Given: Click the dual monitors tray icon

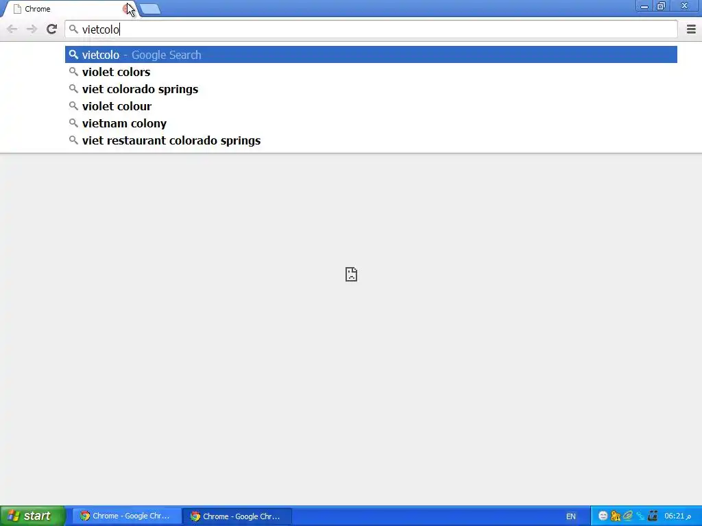Looking at the screenshot, I should tap(653, 516).
